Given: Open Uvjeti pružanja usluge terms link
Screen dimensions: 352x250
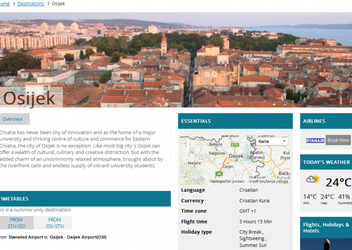Looking at the screenshot, I should coord(268,181).
